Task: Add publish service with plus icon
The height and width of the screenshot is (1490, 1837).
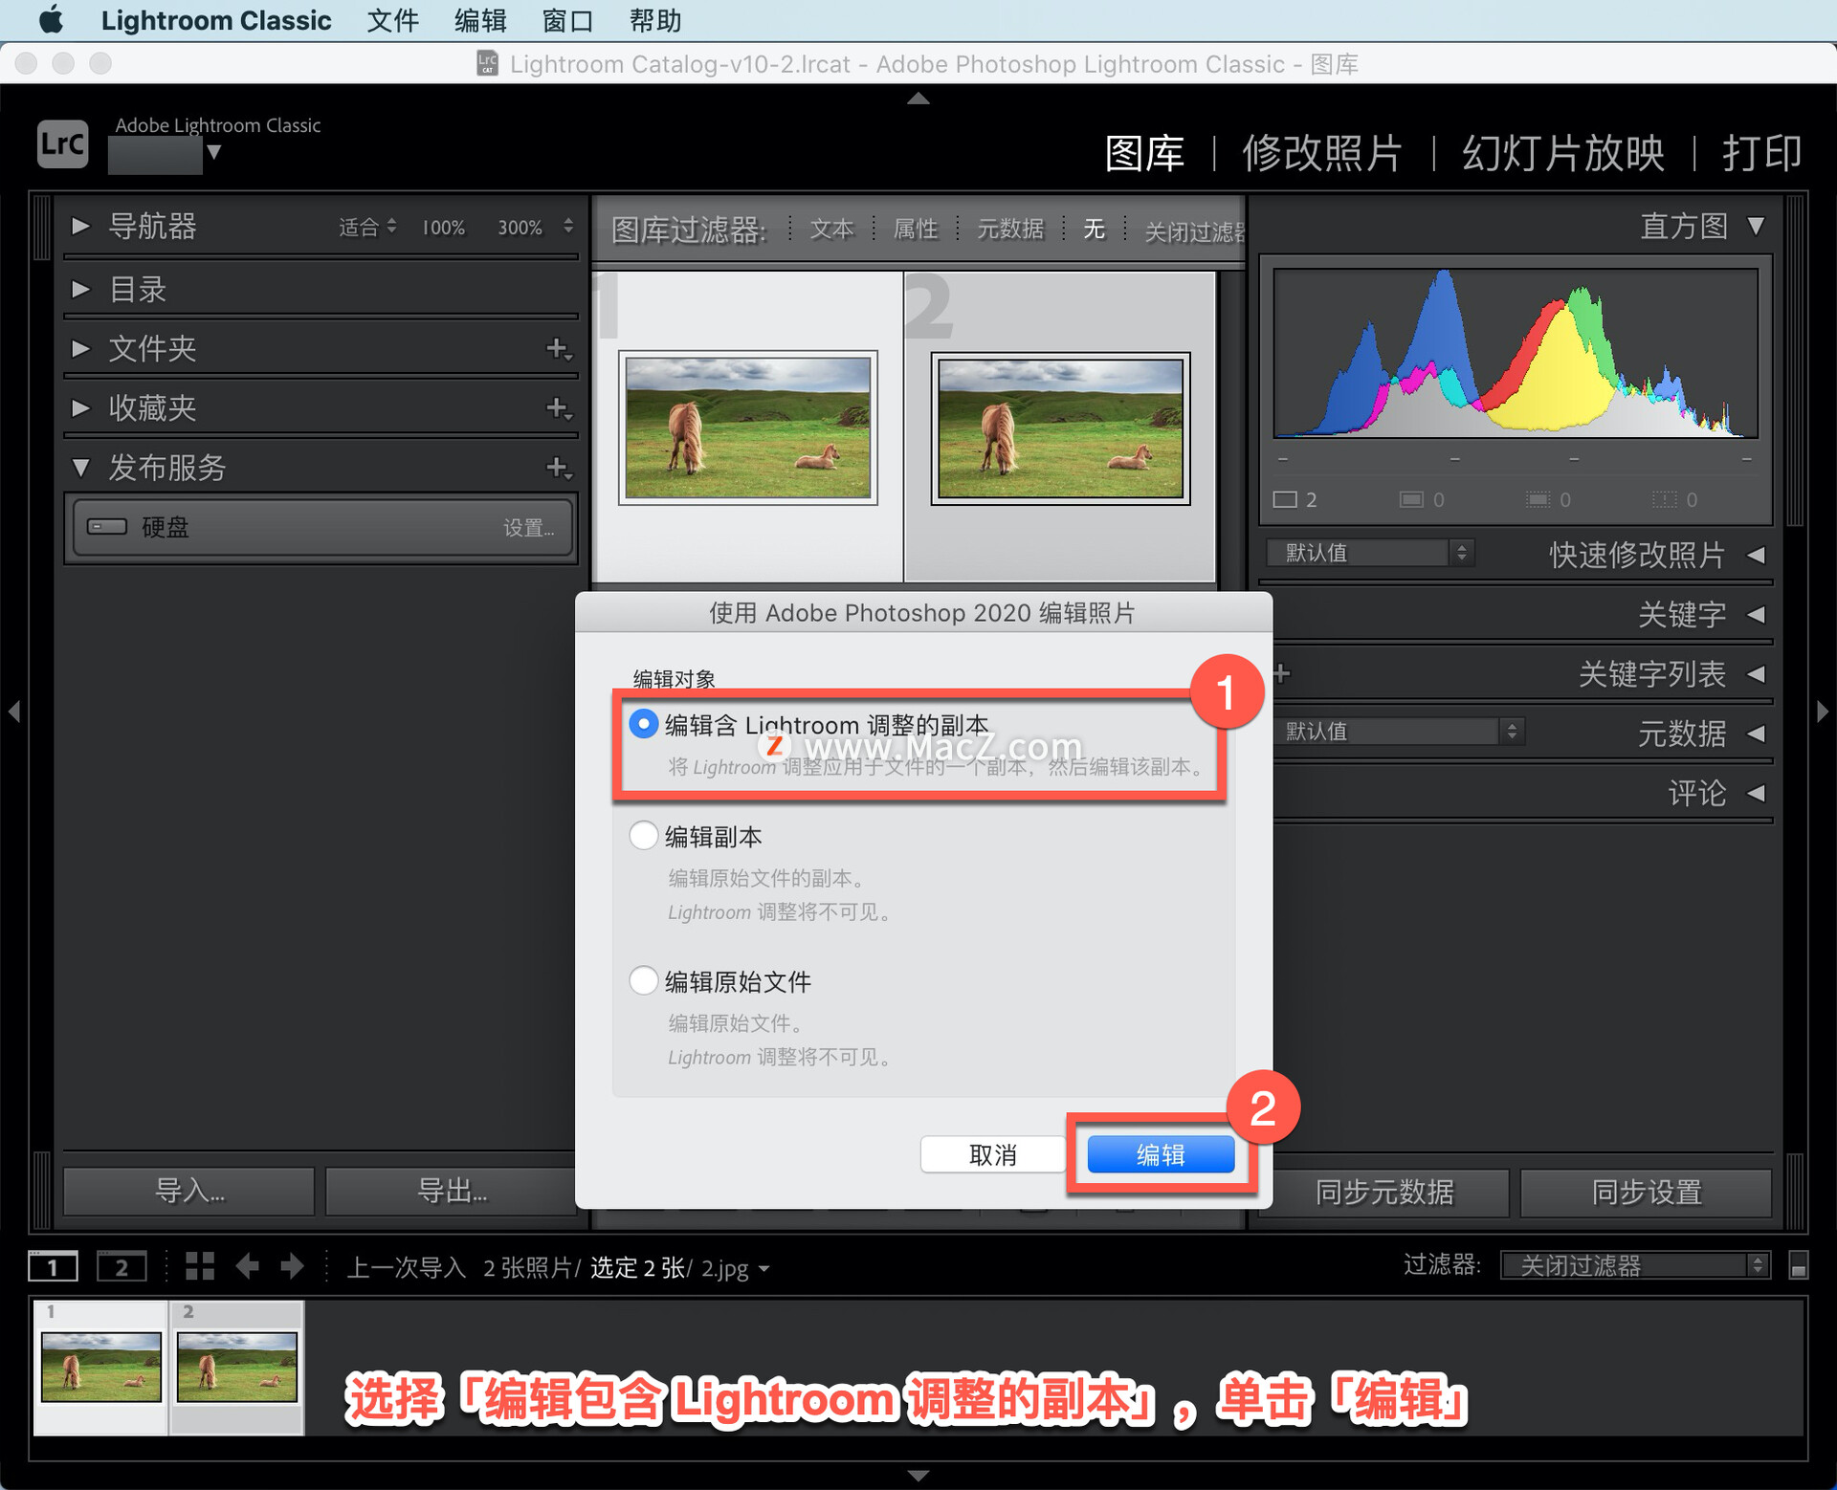Action: tap(559, 468)
